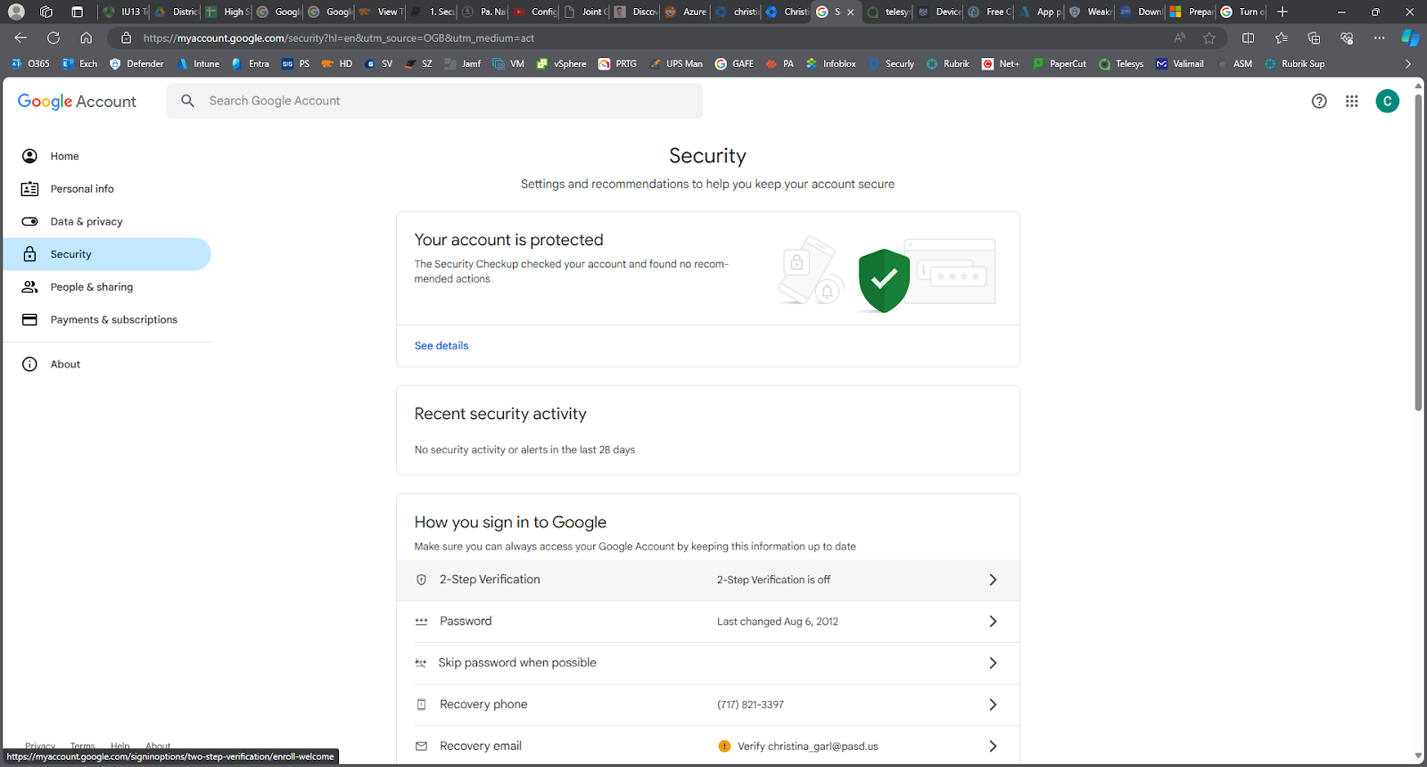
Task: Click See details link
Action: coord(441,346)
